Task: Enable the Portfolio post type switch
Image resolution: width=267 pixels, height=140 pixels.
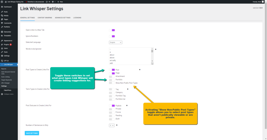Action: click(112, 80)
